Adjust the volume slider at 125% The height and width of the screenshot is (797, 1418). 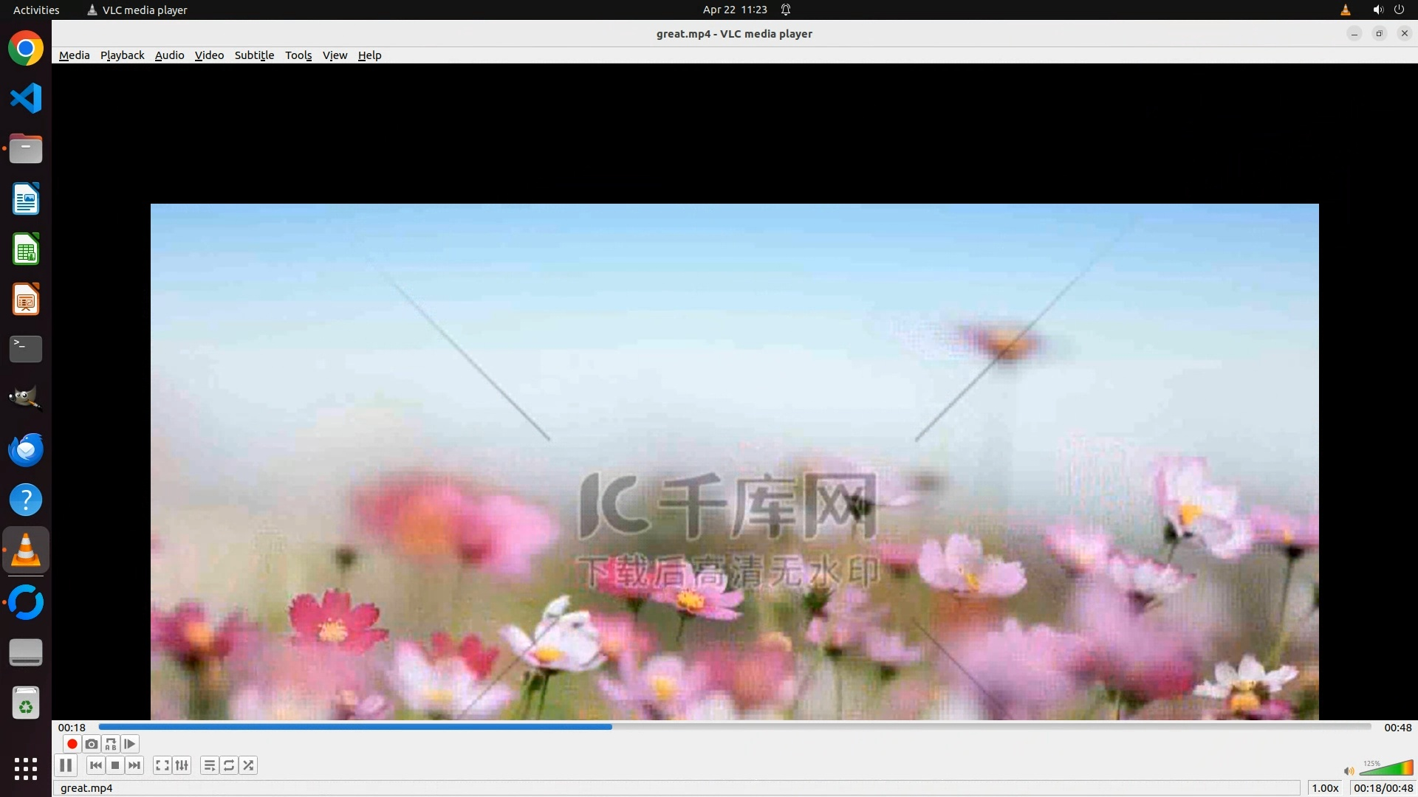click(x=1387, y=769)
